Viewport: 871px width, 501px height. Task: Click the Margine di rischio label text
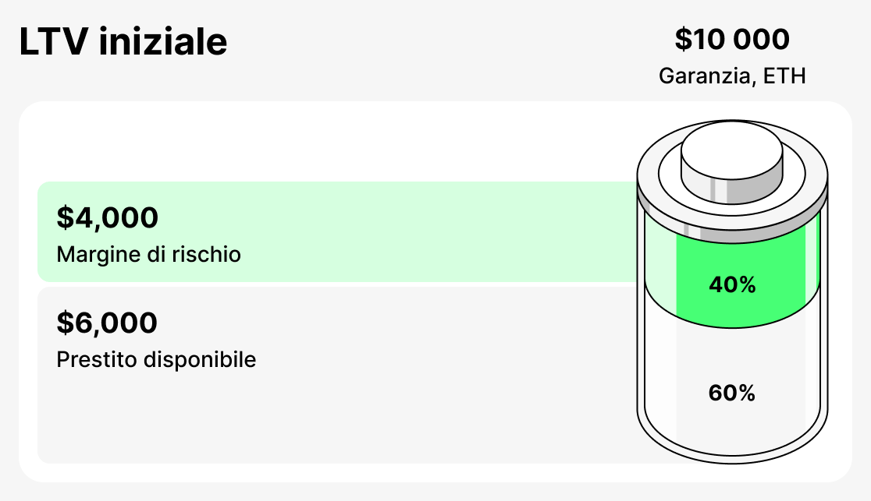click(148, 255)
